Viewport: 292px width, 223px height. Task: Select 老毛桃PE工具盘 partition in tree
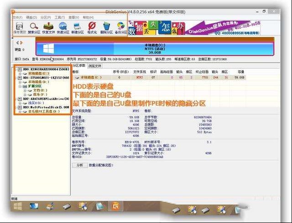(x=44, y=111)
